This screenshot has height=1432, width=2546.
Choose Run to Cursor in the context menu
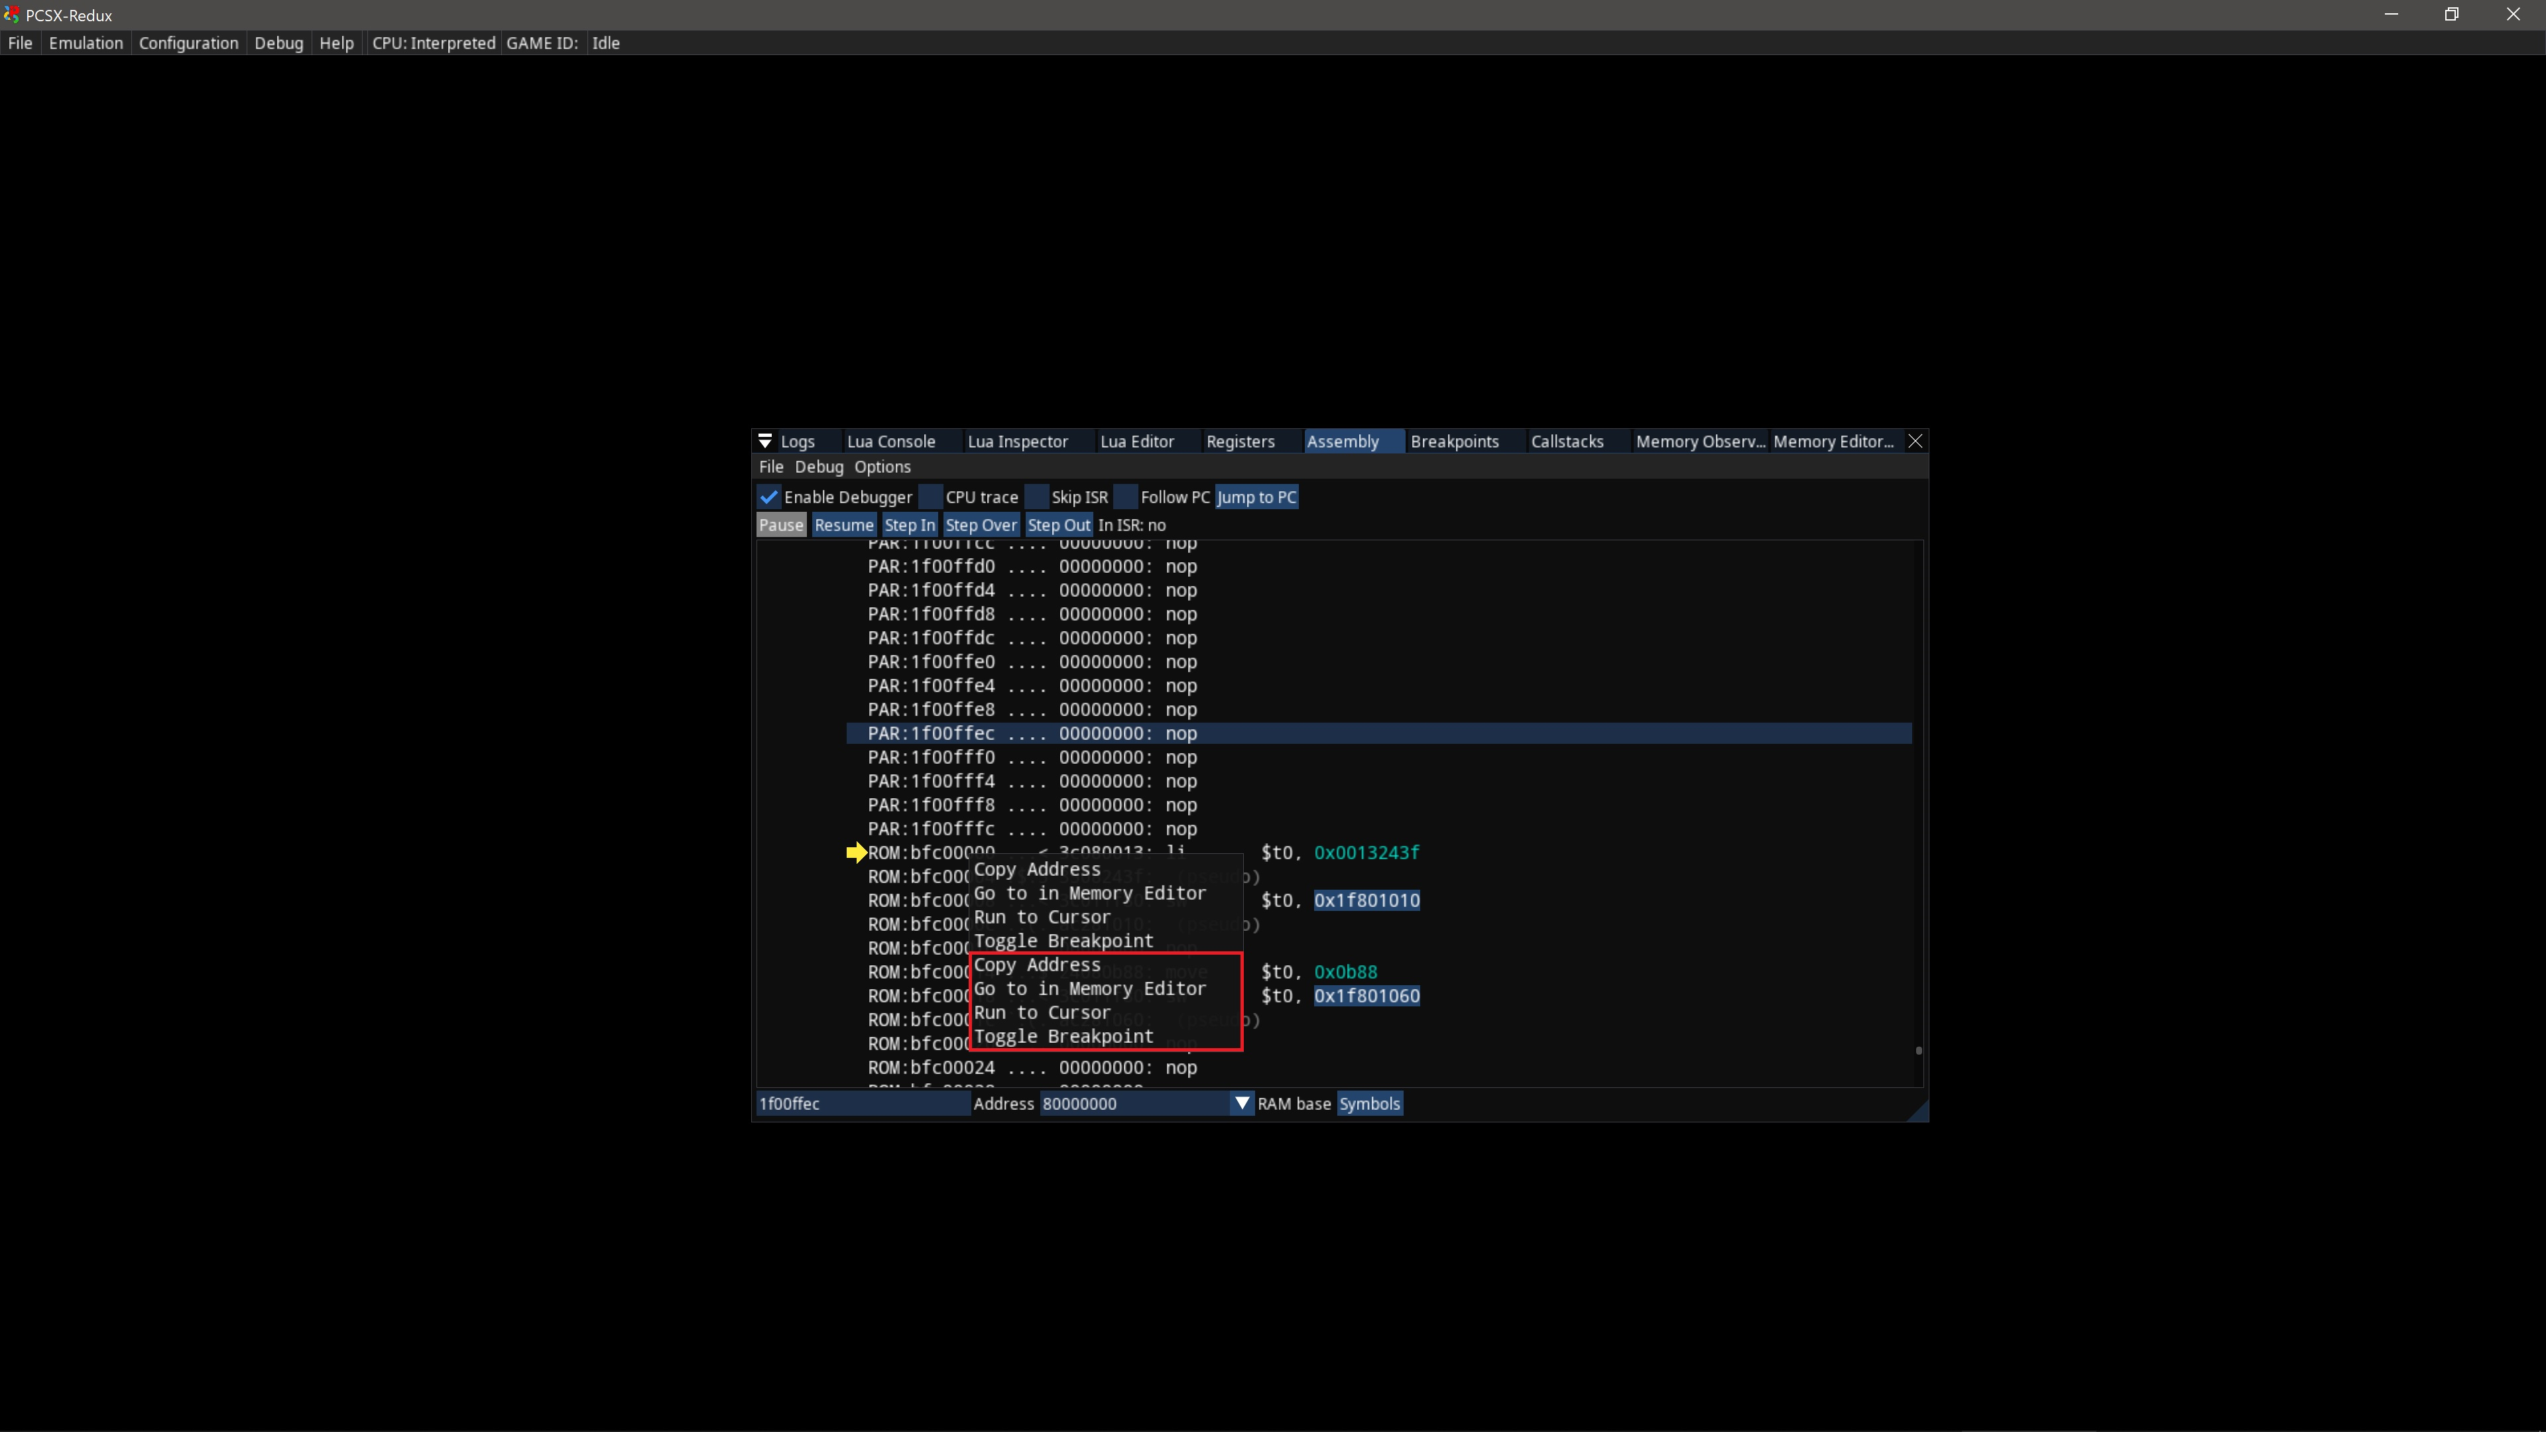tap(1042, 1012)
